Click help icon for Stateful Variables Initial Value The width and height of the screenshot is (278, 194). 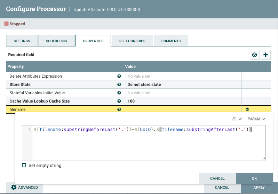point(119,93)
